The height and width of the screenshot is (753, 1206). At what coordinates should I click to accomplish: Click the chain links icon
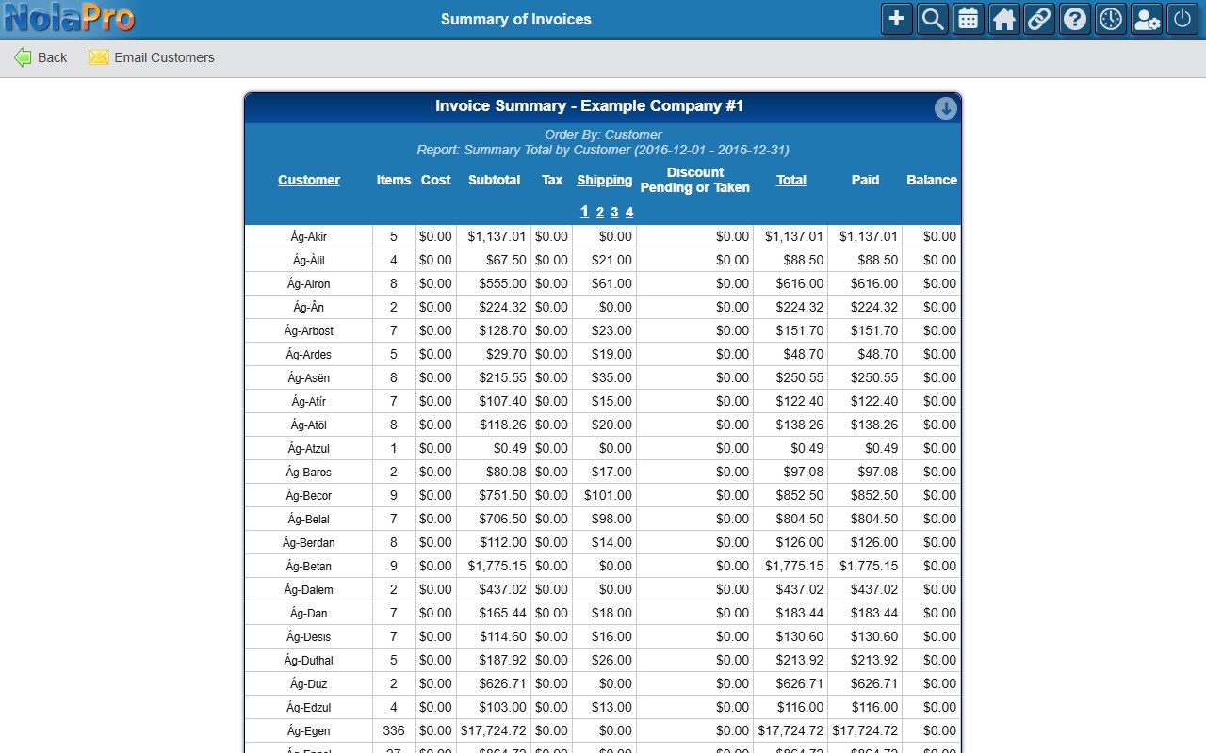1039,19
